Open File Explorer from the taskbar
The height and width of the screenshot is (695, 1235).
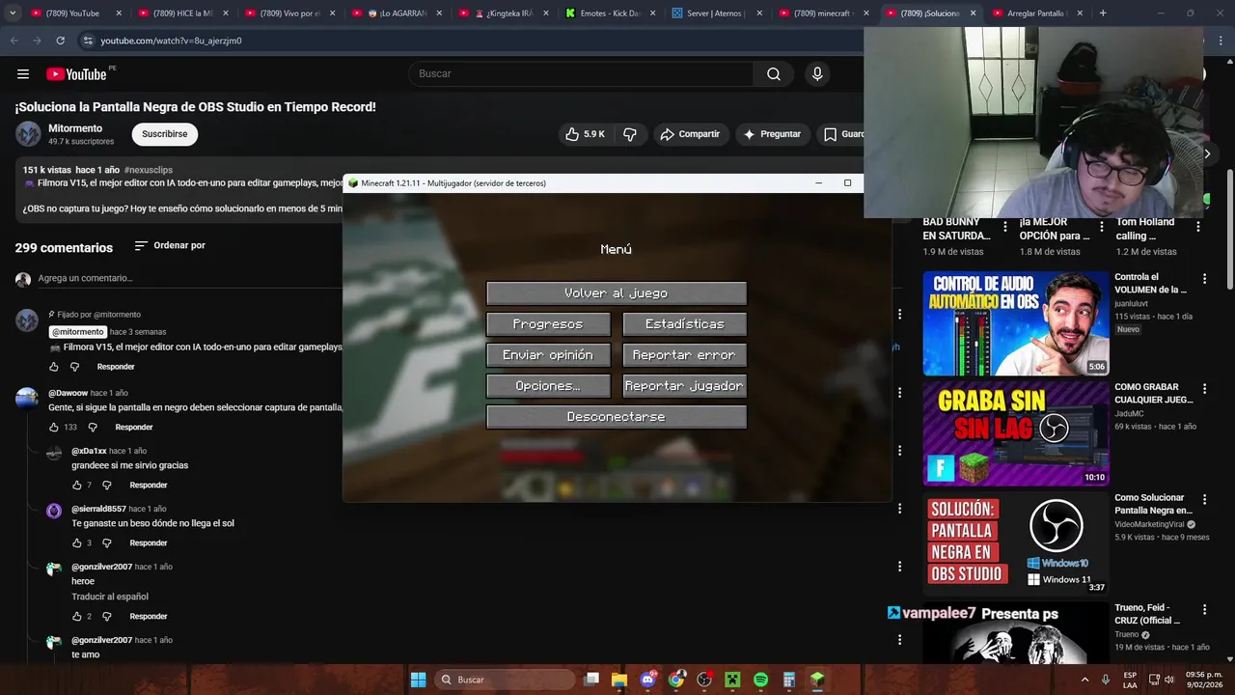click(x=619, y=680)
